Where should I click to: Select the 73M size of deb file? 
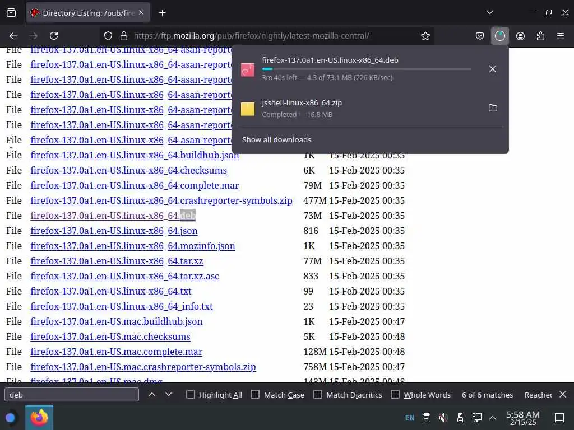coord(312,216)
